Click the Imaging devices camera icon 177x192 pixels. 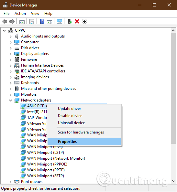click(x=17, y=77)
